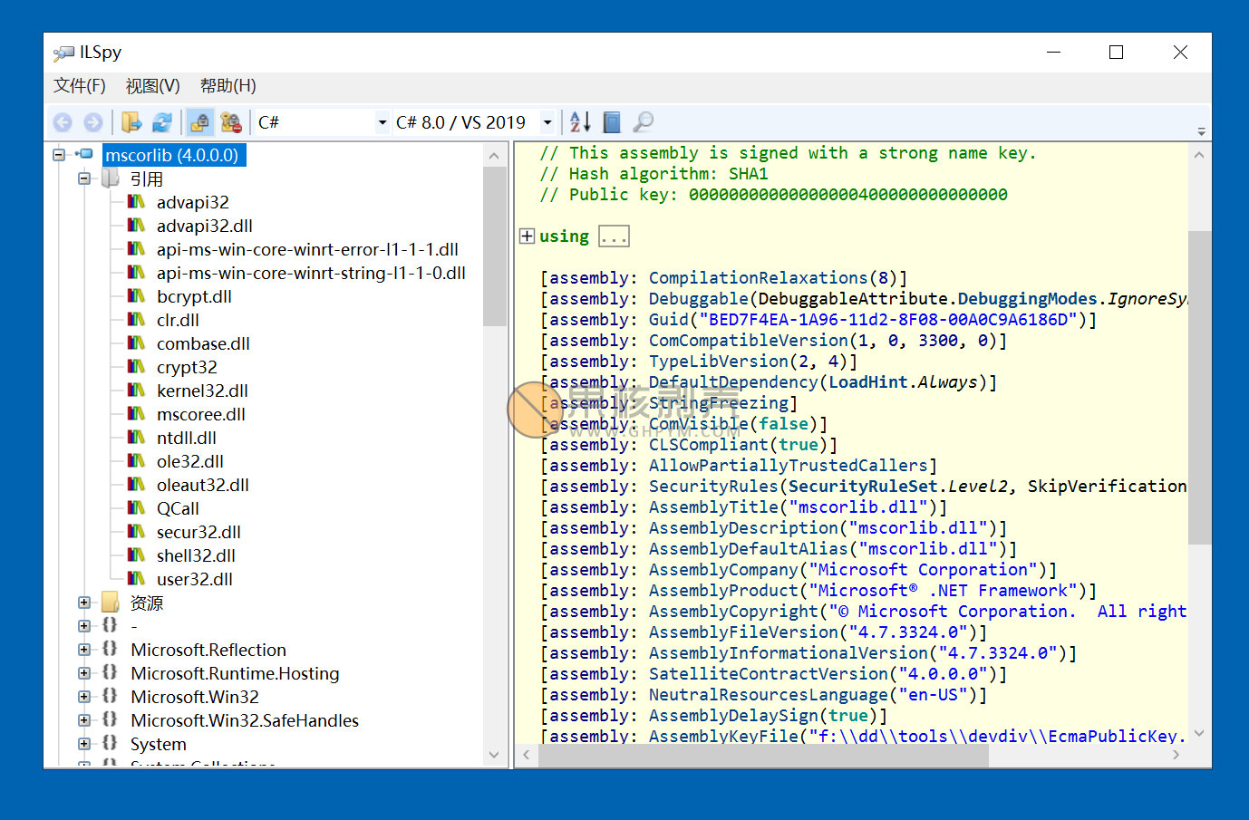Open the 视图(V) menu
1249x820 pixels.
[152, 86]
